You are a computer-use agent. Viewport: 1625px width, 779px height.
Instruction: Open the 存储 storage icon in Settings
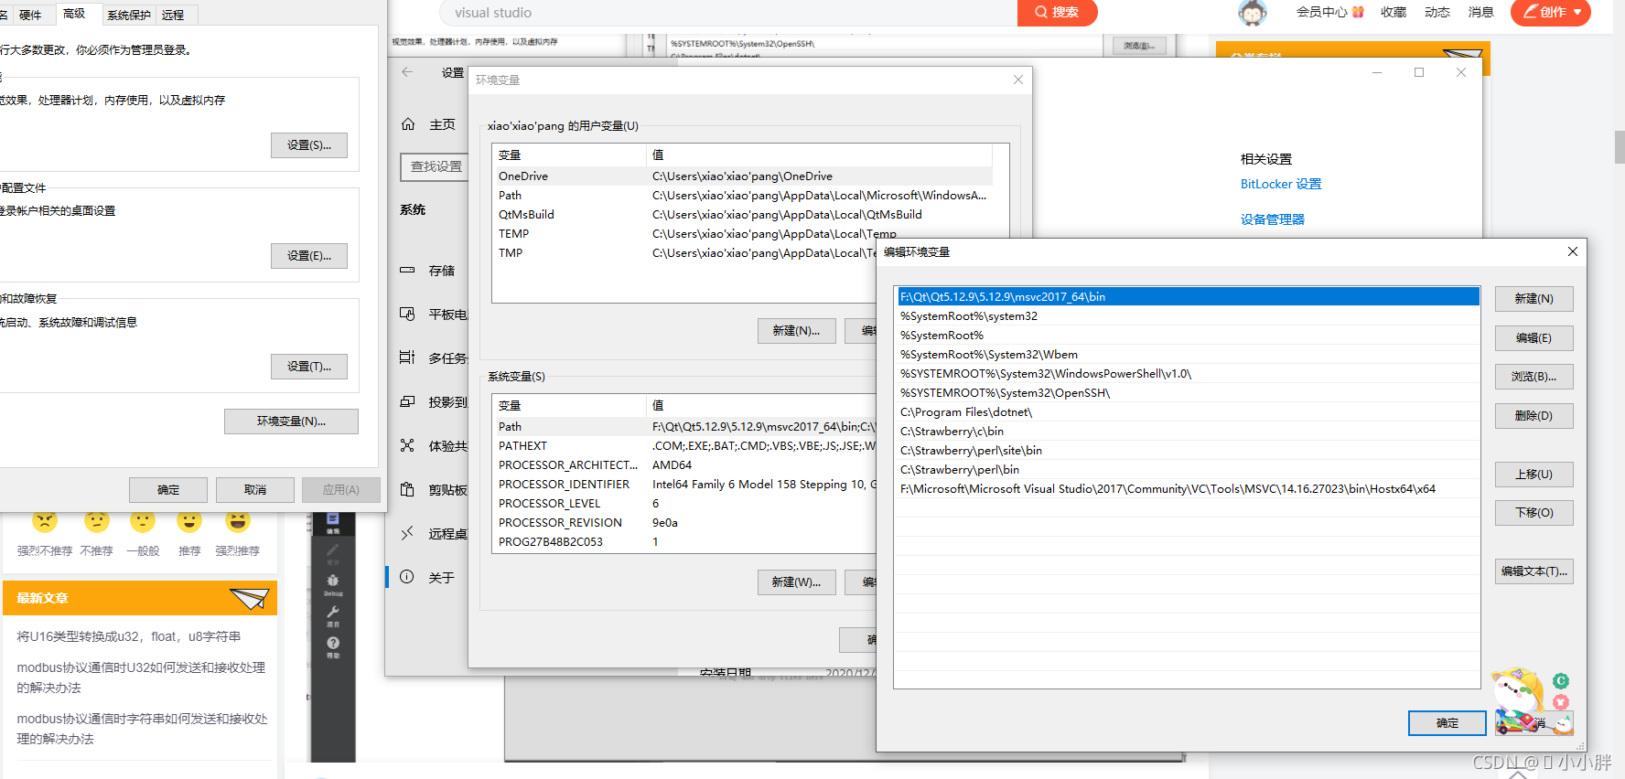click(x=407, y=271)
